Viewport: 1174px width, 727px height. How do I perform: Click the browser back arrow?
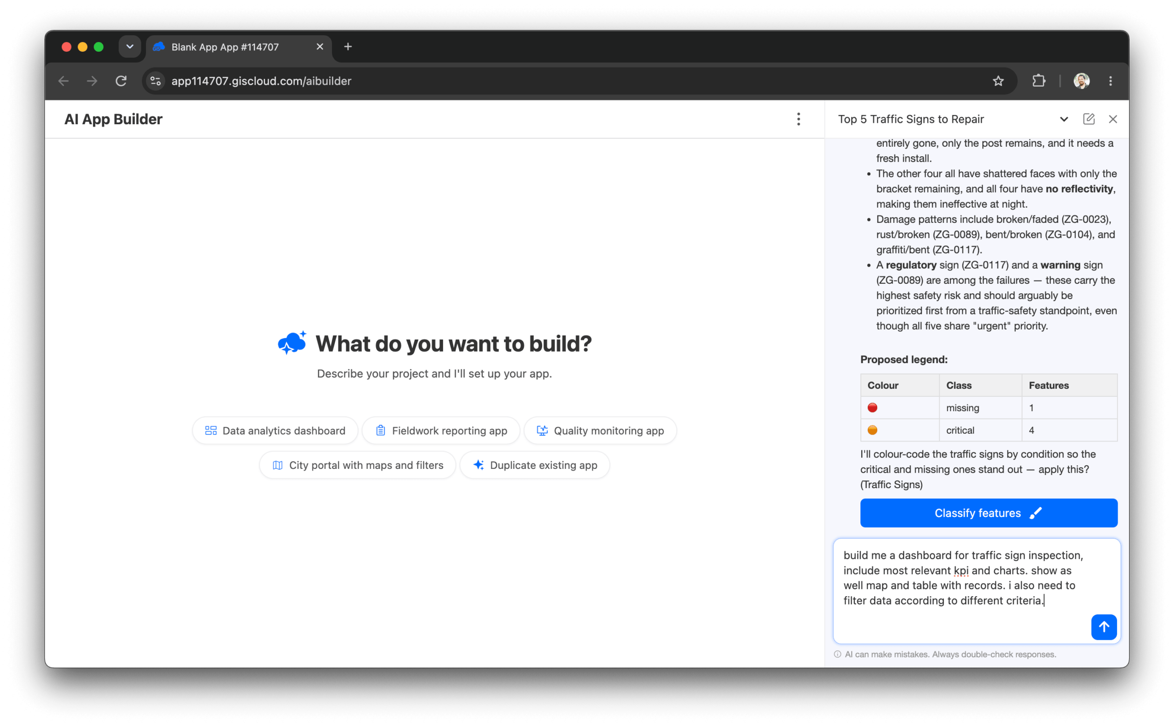63,81
